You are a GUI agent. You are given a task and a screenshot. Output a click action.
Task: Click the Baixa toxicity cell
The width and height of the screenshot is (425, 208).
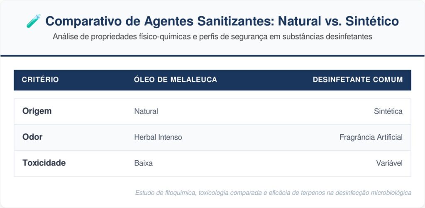pos(143,163)
